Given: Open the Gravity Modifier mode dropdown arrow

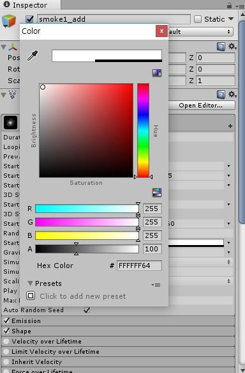Looking at the screenshot, I should point(228,252).
